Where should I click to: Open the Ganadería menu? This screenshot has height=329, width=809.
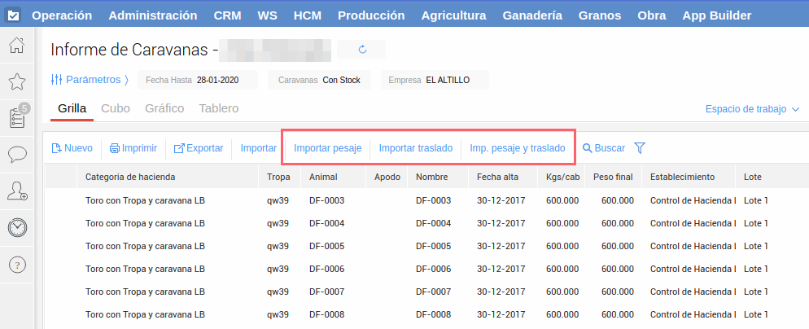532,15
